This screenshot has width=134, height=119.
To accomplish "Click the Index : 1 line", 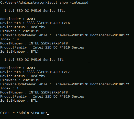I will tap(9, 88).
